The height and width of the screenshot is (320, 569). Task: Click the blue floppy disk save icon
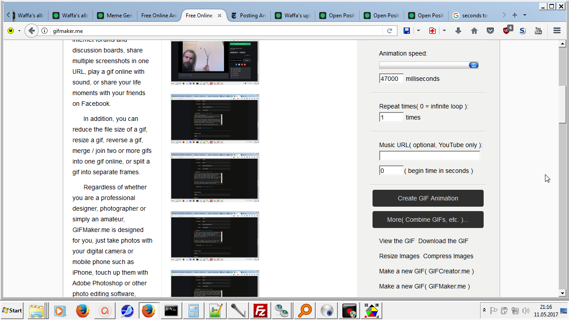pyautogui.click(x=406, y=31)
